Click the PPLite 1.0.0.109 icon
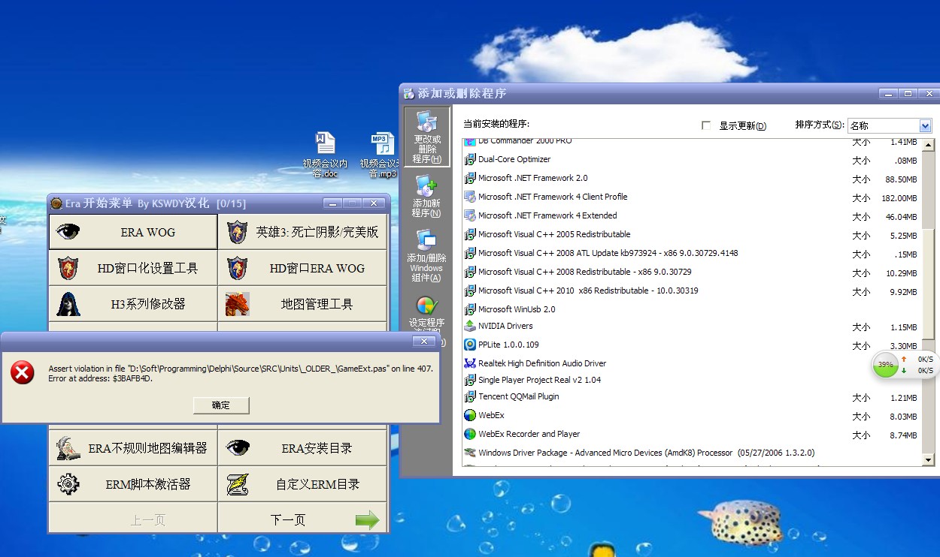 point(470,345)
